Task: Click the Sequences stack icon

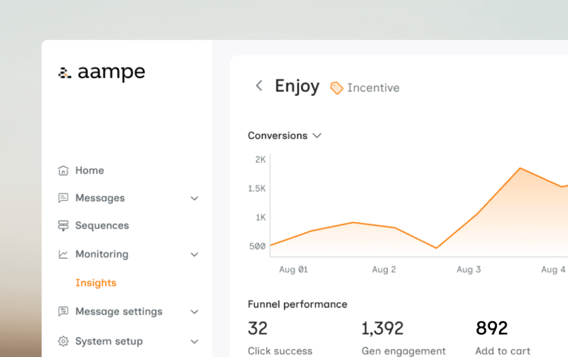Action: pyautogui.click(x=63, y=225)
